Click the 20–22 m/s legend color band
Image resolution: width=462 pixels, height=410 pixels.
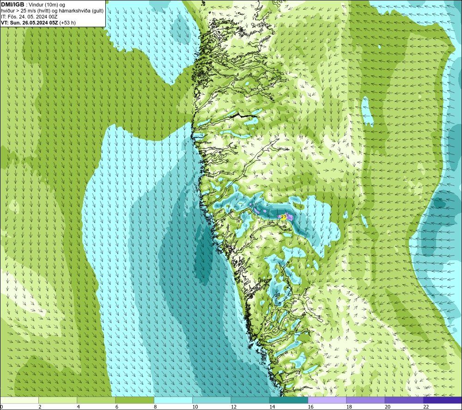tap(404, 400)
